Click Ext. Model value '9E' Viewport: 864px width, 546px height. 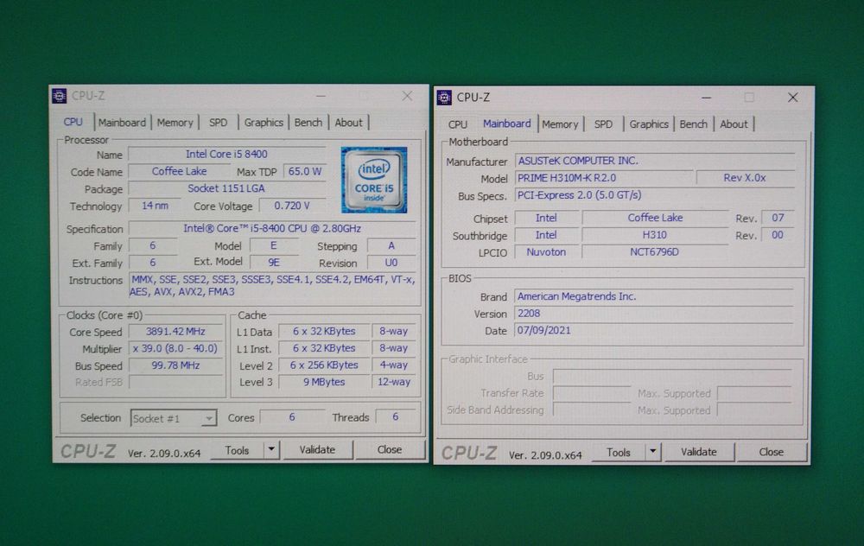(274, 263)
